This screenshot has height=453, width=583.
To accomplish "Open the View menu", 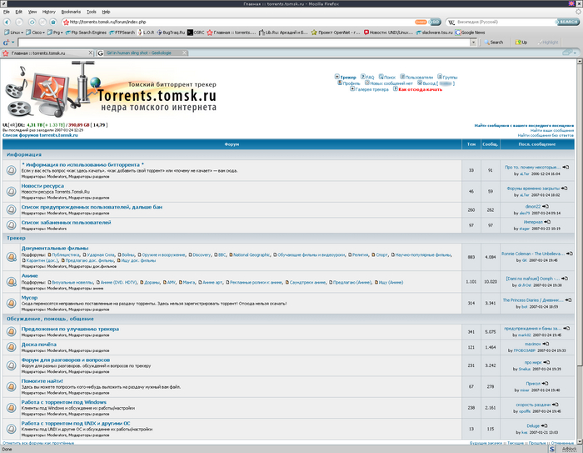I will click(32, 12).
